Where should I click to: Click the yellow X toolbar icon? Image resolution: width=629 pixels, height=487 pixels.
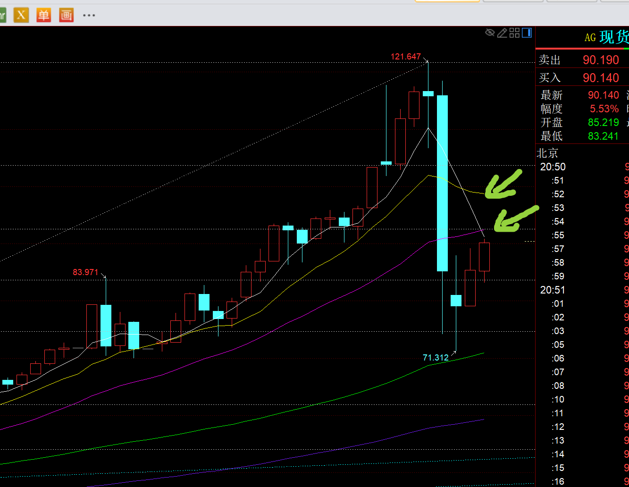pos(21,15)
